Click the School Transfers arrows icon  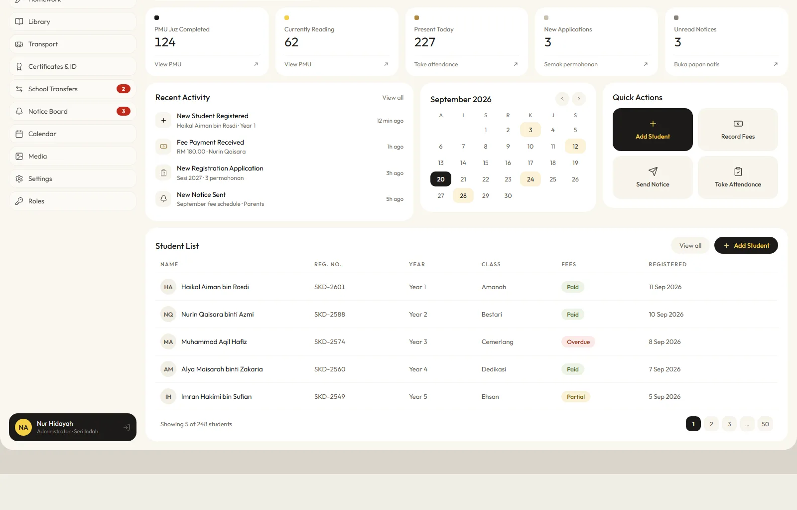coord(19,89)
